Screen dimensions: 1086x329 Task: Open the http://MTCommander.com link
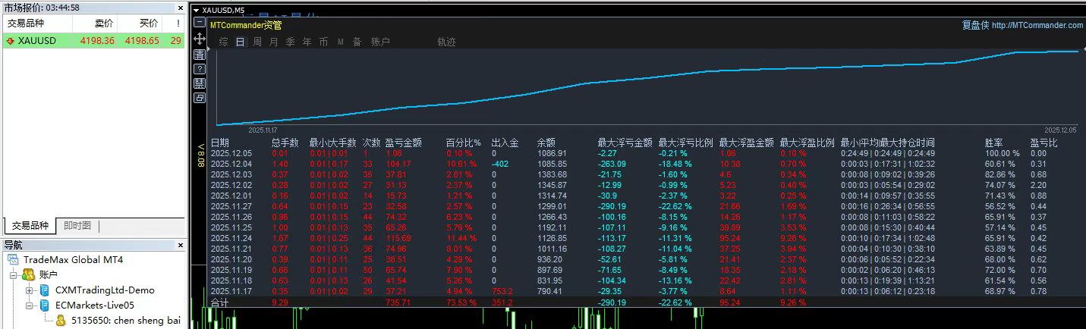click(x=1037, y=25)
